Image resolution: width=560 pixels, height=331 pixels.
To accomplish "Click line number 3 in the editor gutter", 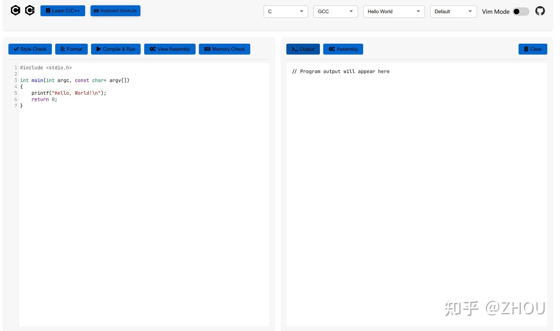I will 16,80.
